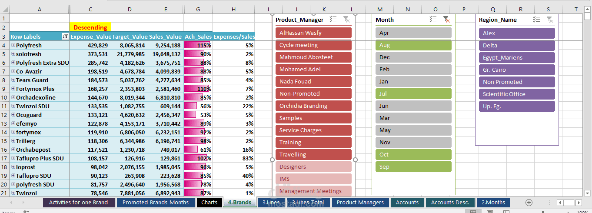Switch to the Charts sheet tab
The image size is (592, 213).
209,202
